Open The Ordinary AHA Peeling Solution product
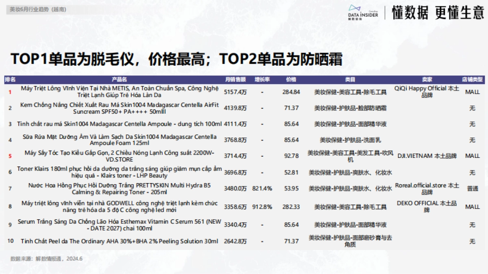The height and width of the screenshot is (274, 488). tap(120, 241)
